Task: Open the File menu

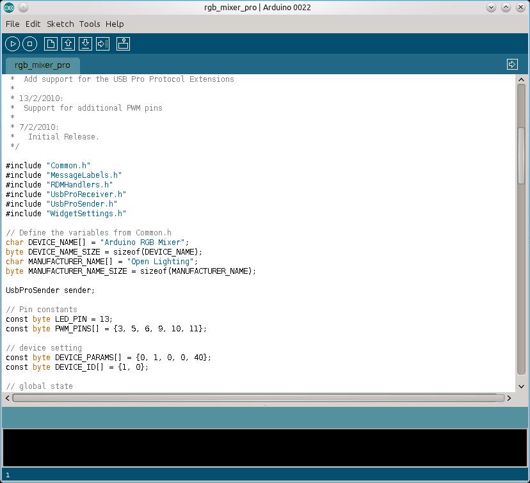Action: pos(12,24)
